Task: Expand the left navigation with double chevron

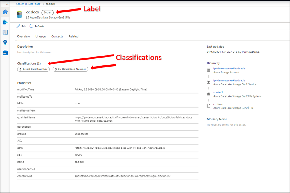Action: [7, 4]
